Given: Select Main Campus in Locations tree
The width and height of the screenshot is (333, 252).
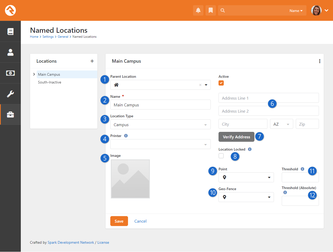Looking at the screenshot, I should 67,74.
